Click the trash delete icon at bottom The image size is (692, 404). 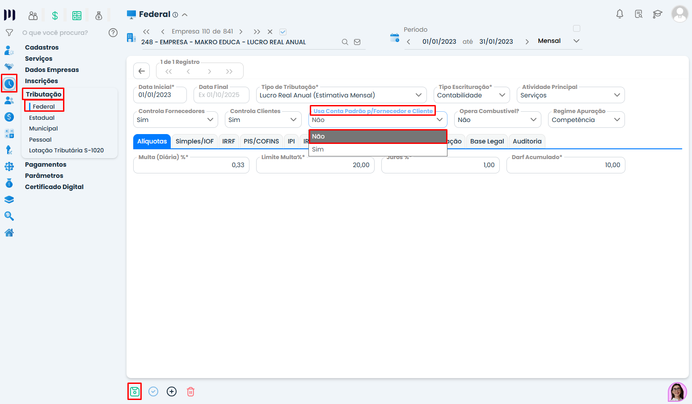(x=190, y=391)
